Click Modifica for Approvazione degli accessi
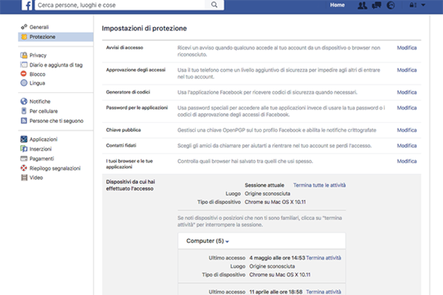The width and height of the screenshot is (443, 295). coord(407,70)
